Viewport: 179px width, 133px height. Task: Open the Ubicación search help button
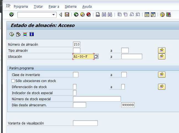[96, 56]
